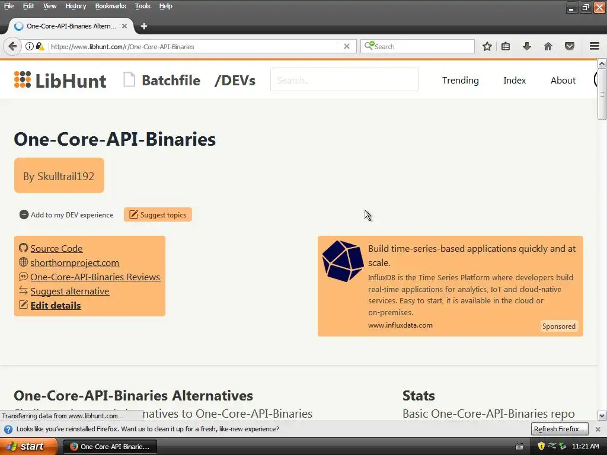Open the Bookmarks menu
Image resolution: width=607 pixels, height=455 pixels.
(x=110, y=6)
